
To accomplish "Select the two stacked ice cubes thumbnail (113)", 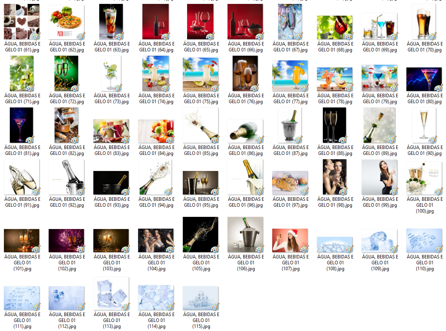I will click(x=111, y=293).
